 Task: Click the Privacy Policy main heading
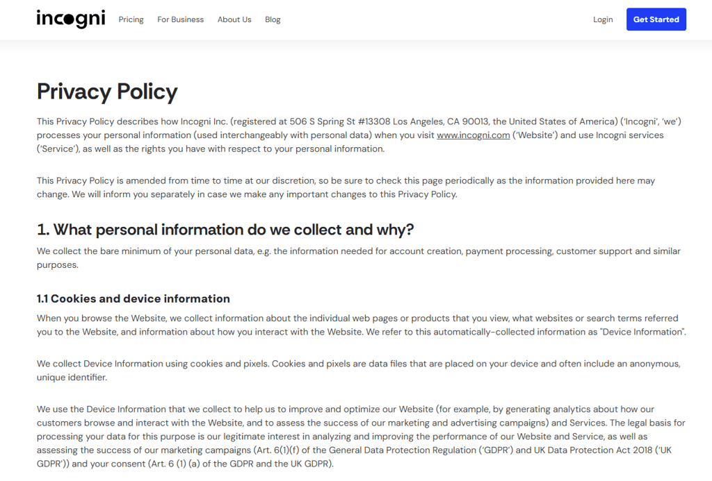[107, 92]
